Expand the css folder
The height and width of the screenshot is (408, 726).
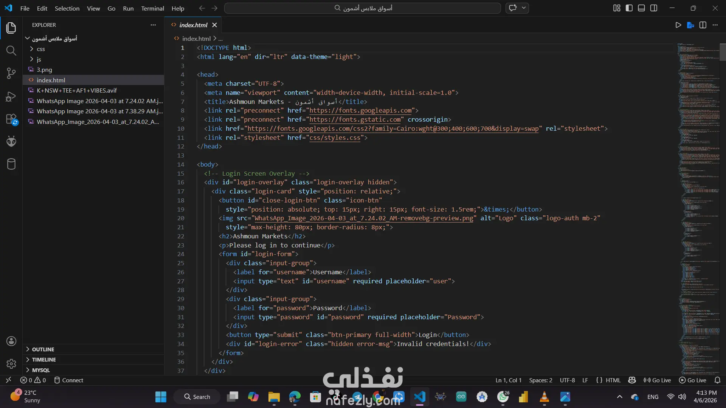point(41,49)
